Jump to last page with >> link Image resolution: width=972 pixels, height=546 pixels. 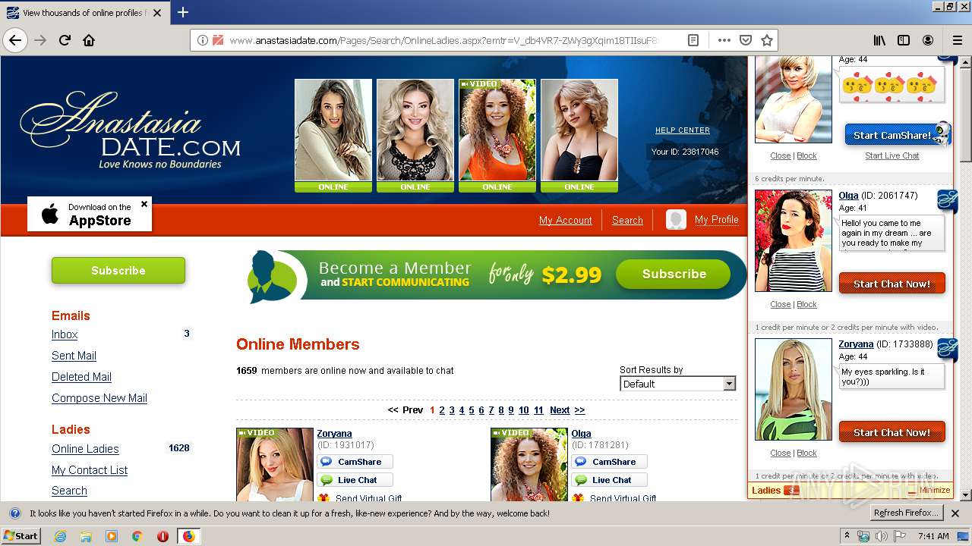[x=579, y=410]
